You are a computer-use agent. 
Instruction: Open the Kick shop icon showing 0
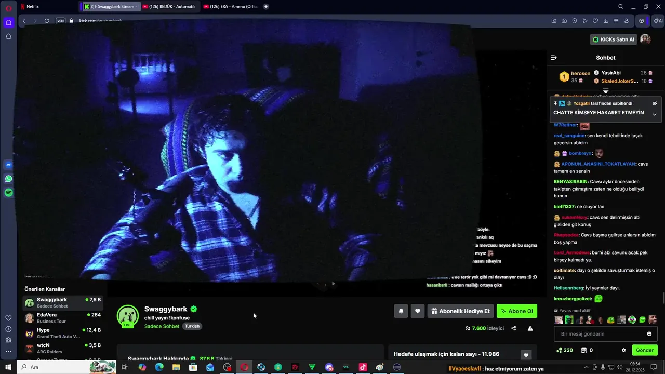pos(587,350)
